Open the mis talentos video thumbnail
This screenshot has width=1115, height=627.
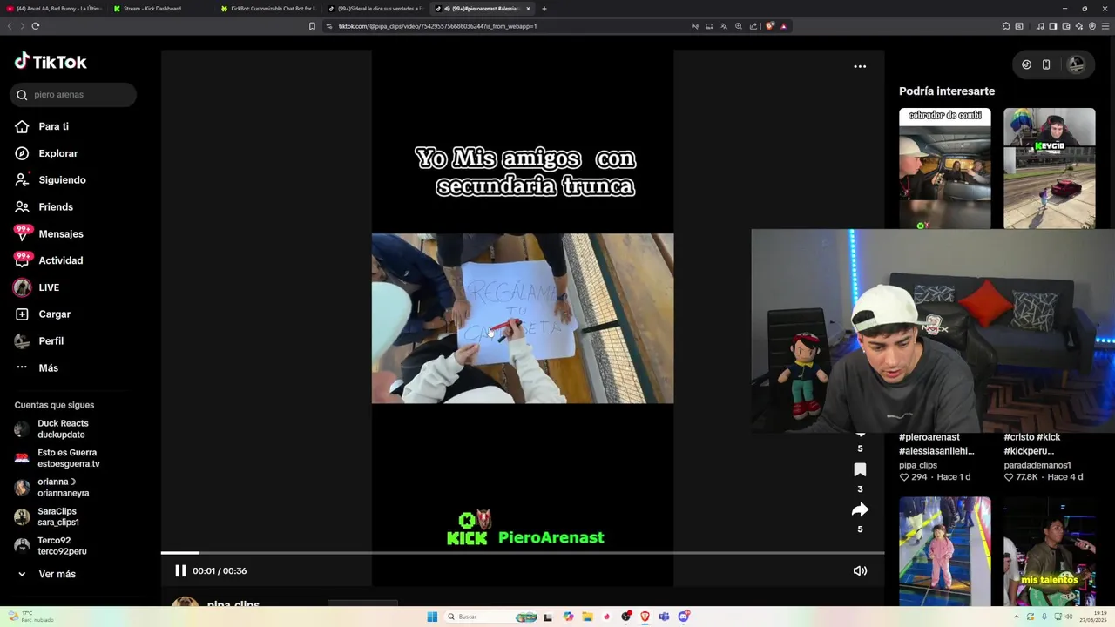click(x=1049, y=551)
